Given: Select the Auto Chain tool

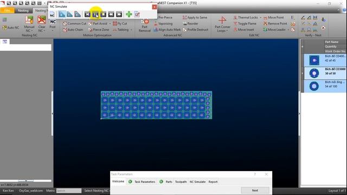Looking at the screenshot, I should (73, 30).
